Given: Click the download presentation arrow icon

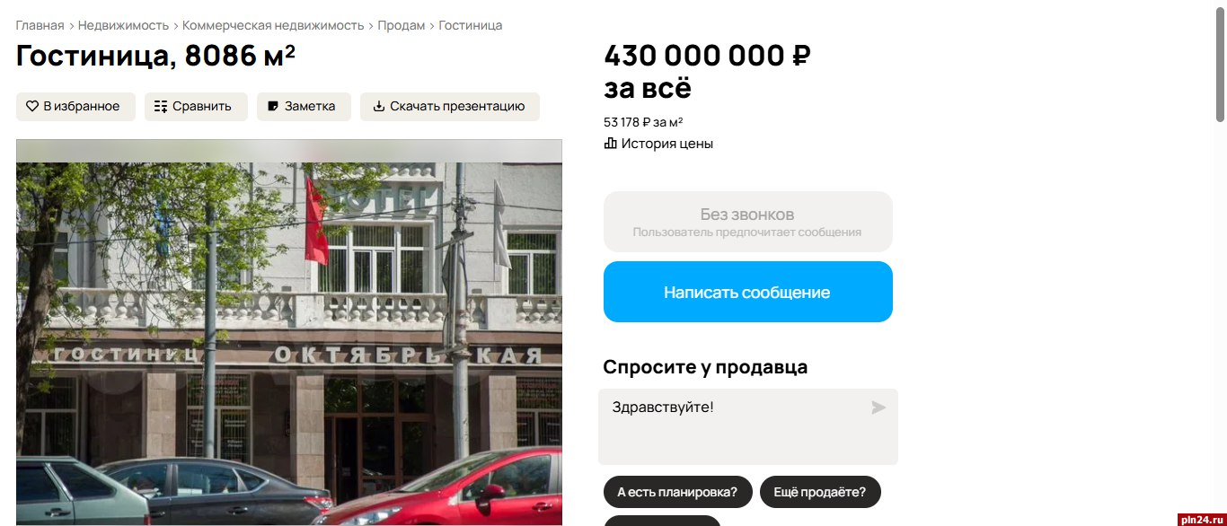Looking at the screenshot, I should tap(379, 107).
